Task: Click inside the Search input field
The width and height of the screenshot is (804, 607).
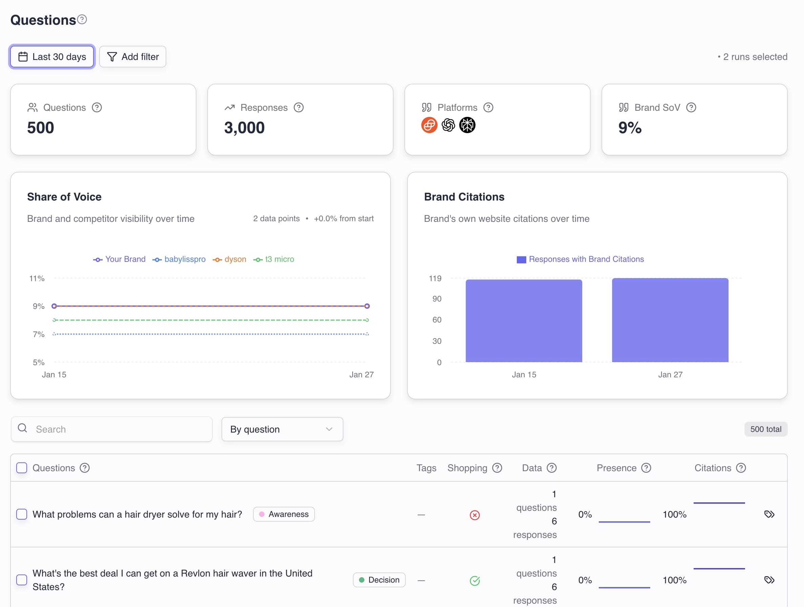Action: [x=109, y=429]
